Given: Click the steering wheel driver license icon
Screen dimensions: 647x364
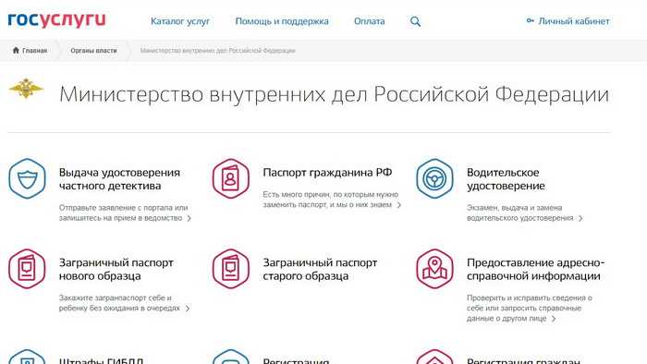Looking at the screenshot, I should 434,178.
